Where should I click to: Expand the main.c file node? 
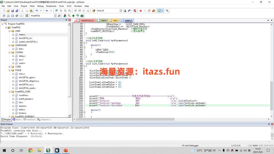click(13, 34)
